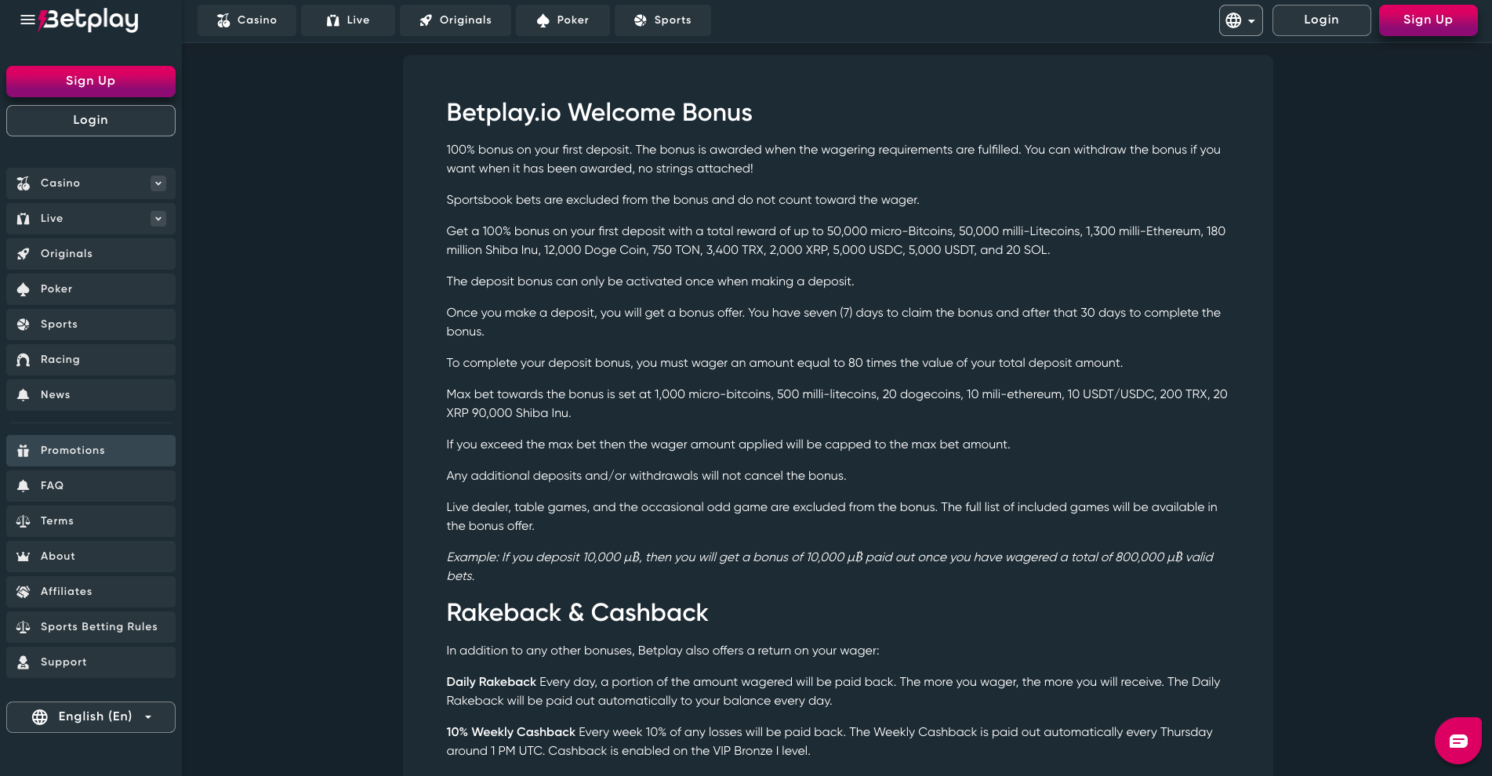Open Support in the sidebar
The width and height of the screenshot is (1492, 776).
pos(91,662)
